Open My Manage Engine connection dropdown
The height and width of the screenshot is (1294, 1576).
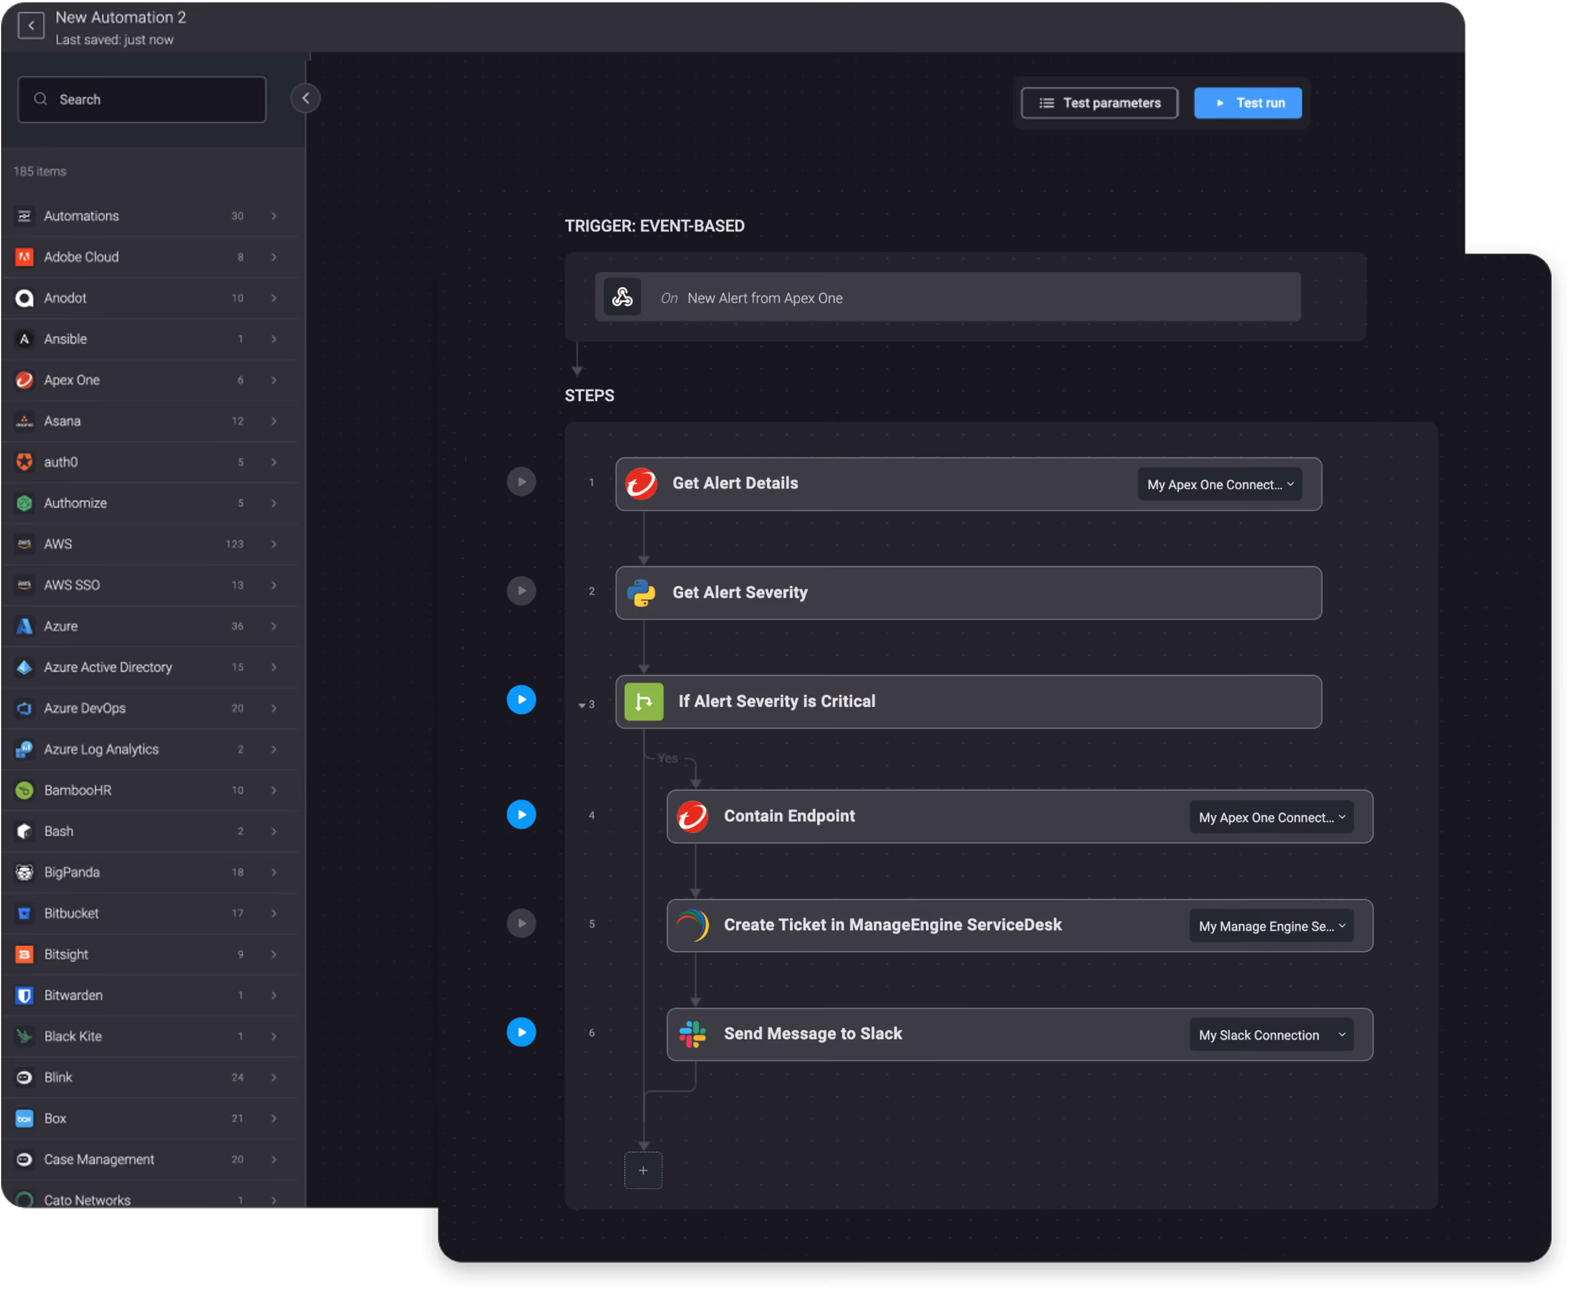(x=1272, y=926)
